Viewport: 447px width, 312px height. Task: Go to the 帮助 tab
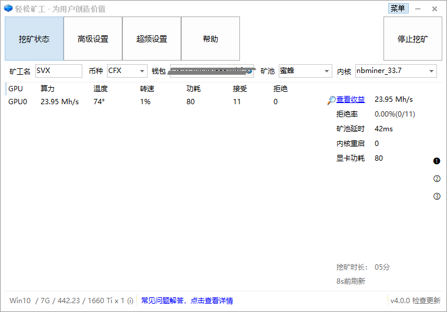coord(211,39)
